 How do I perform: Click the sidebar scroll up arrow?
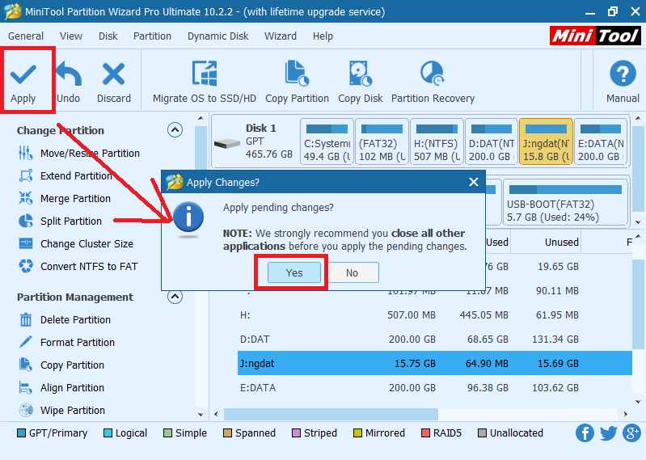pos(201,119)
